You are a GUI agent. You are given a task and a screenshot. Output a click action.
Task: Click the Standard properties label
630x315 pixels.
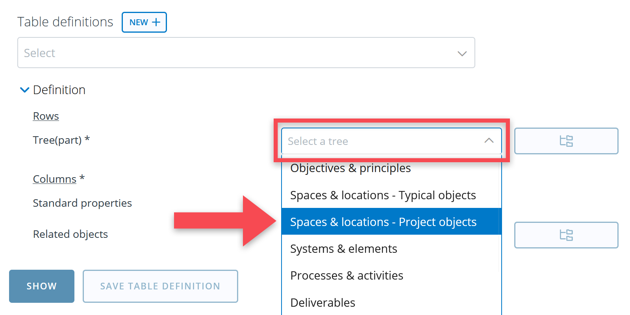pos(82,203)
